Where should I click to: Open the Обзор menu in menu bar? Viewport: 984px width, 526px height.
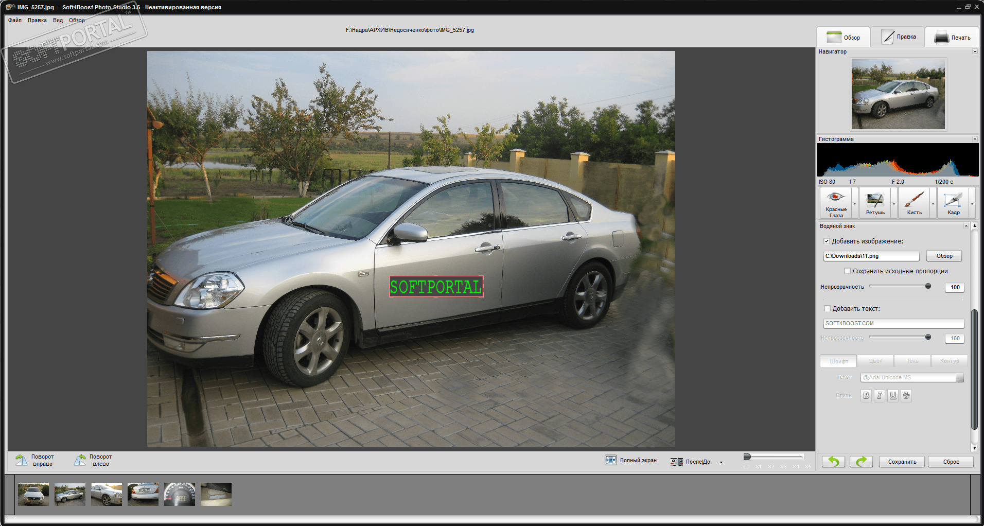click(77, 20)
